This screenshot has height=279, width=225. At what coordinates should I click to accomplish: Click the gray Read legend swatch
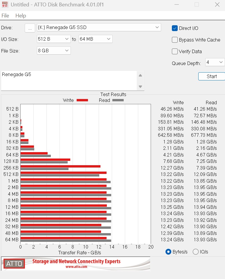(118, 100)
